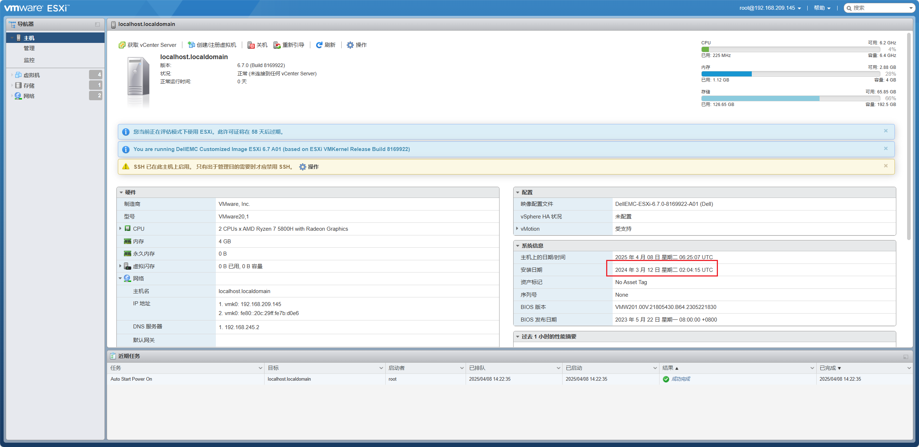Sort tasks by completed (已完成) column
919x447 pixels.
[x=827, y=368]
